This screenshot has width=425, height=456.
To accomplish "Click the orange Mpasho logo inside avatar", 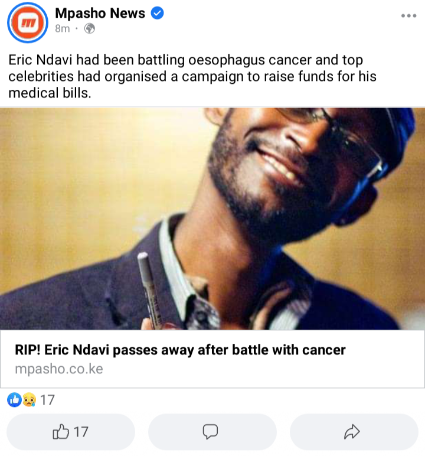I will [x=28, y=22].
